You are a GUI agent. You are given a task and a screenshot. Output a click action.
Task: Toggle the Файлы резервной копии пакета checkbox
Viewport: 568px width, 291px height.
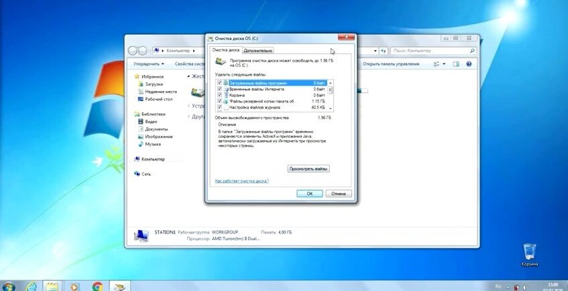pyautogui.click(x=219, y=101)
